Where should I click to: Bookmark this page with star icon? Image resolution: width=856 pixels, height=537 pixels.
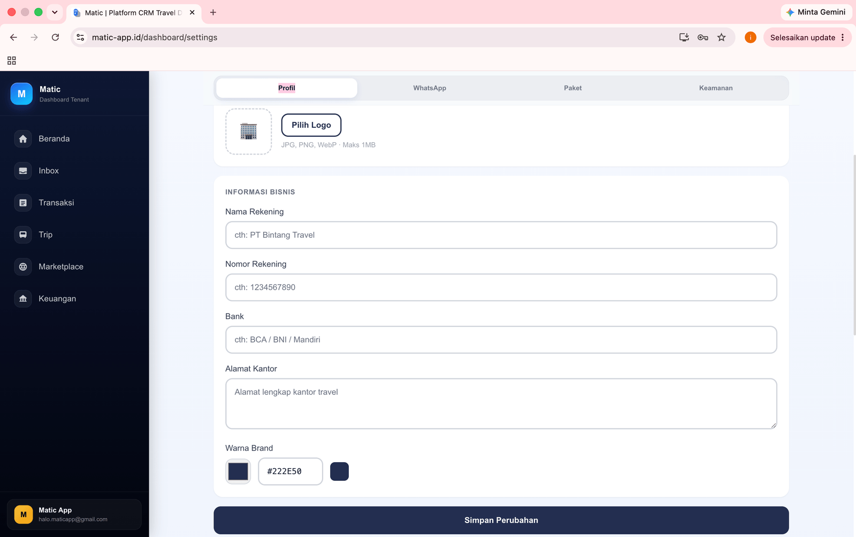(722, 37)
